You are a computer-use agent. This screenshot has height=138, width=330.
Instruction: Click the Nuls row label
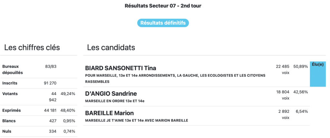coord(7,131)
